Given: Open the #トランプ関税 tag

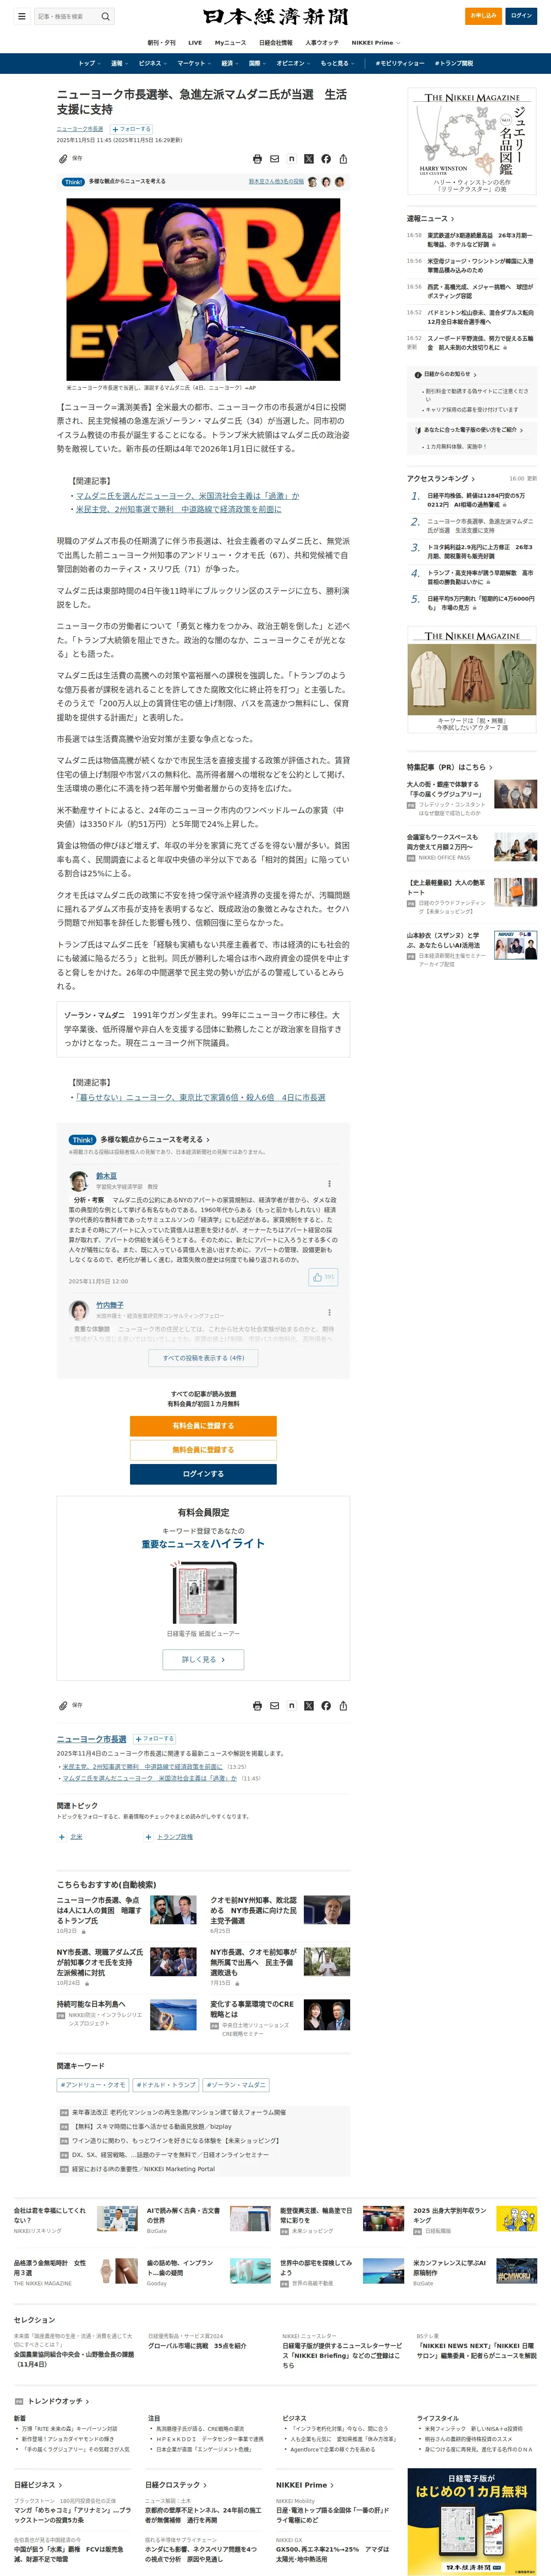Looking at the screenshot, I should (454, 63).
